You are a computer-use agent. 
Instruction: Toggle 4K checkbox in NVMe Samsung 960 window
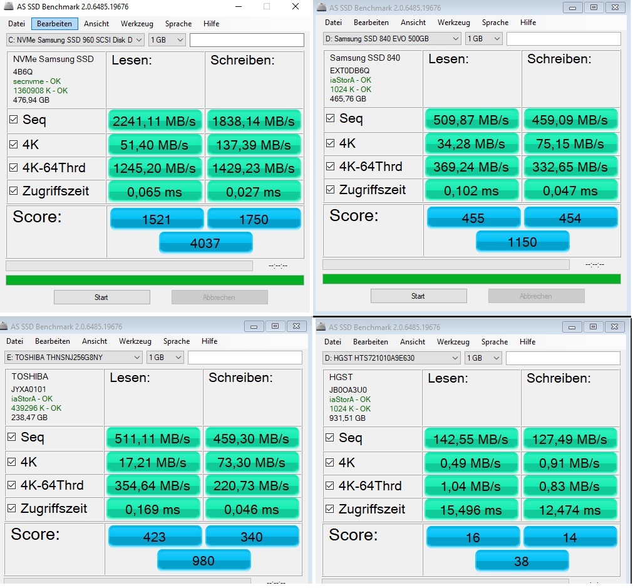[13, 144]
